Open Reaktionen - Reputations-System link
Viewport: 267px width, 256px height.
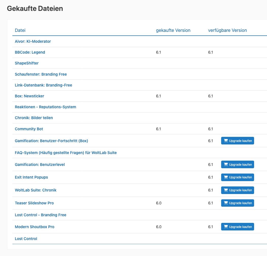(x=46, y=107)
